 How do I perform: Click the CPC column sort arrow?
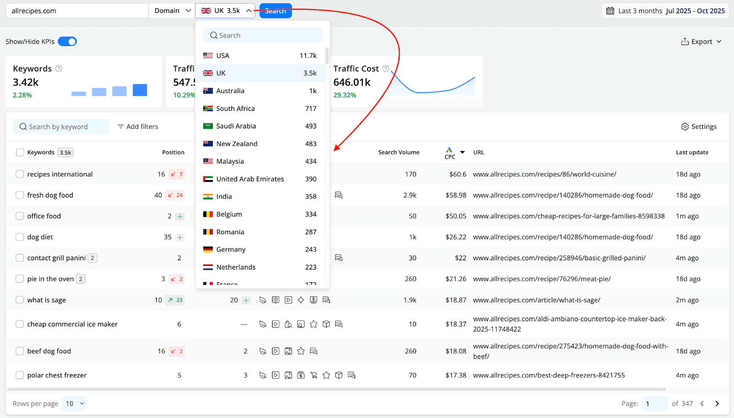pos(462,152)
